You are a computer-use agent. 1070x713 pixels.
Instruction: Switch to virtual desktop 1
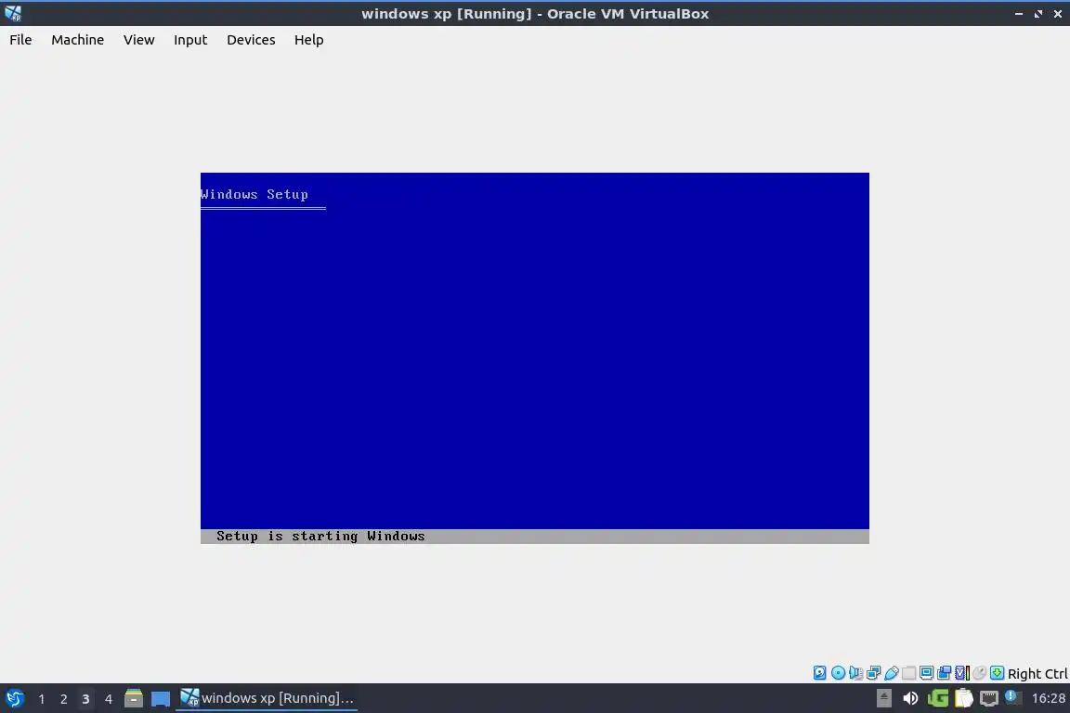tap(42, 699)
